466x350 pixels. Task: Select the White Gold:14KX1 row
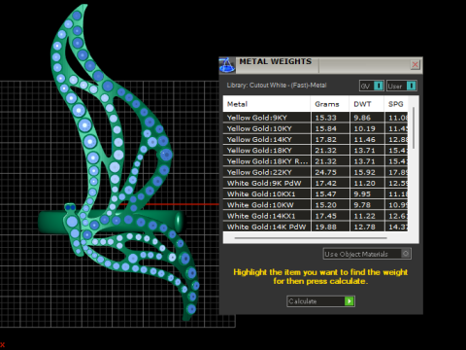click(316, 216)
